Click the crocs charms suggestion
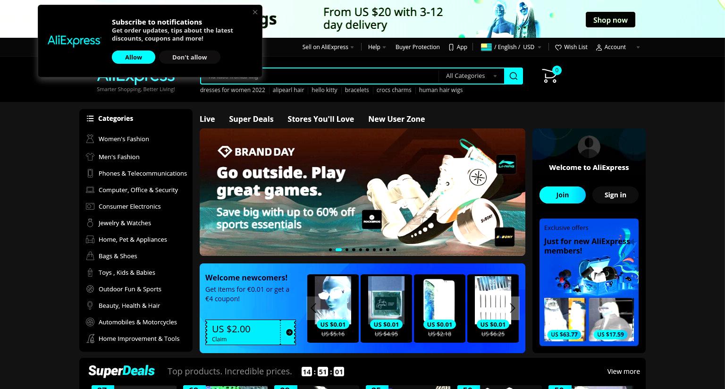Screen dimensions: 725x389 point(394,90)
